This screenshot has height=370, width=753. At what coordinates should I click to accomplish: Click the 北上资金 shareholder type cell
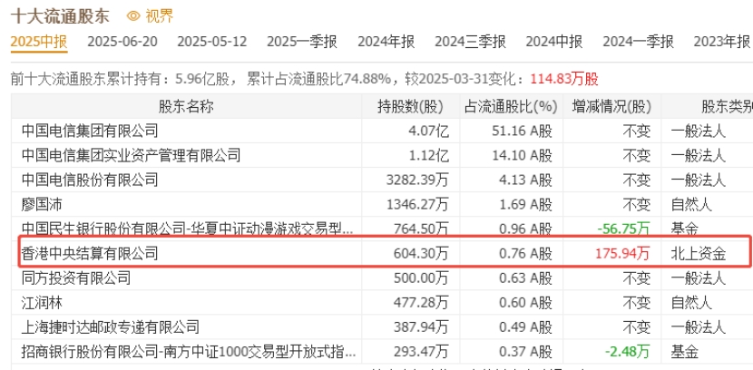click(699, 253)
